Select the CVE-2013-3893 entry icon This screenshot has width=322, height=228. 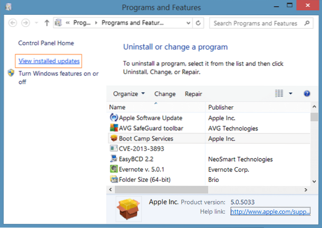coord(114,148)
